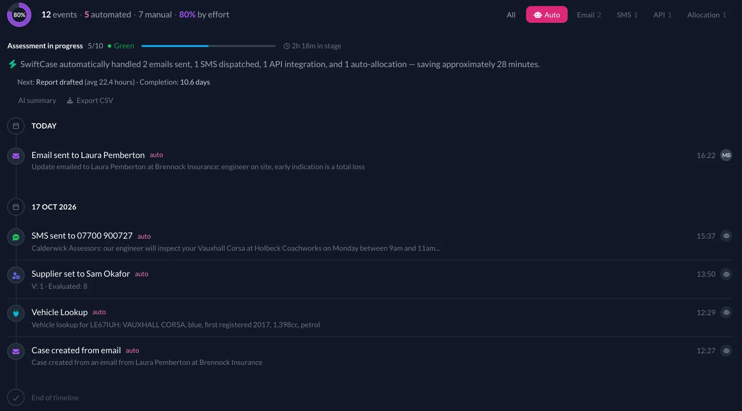
Task: Click the '2h 18m in stage' indicator
Action: click(x=312, y=46)
